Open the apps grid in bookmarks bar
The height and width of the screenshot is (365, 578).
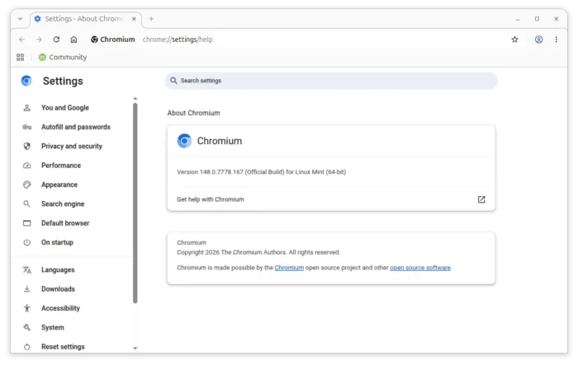pos(21,57)
